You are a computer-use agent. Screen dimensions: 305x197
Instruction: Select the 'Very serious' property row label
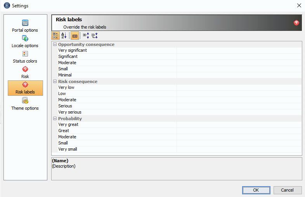tap(69, 112)
